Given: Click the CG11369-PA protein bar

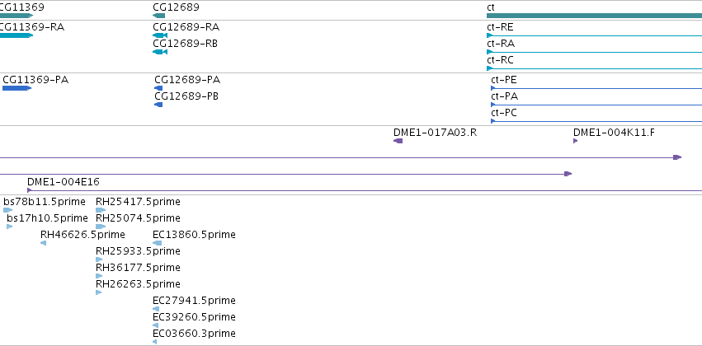Looking at the screenshot, I should coord(17,88).
